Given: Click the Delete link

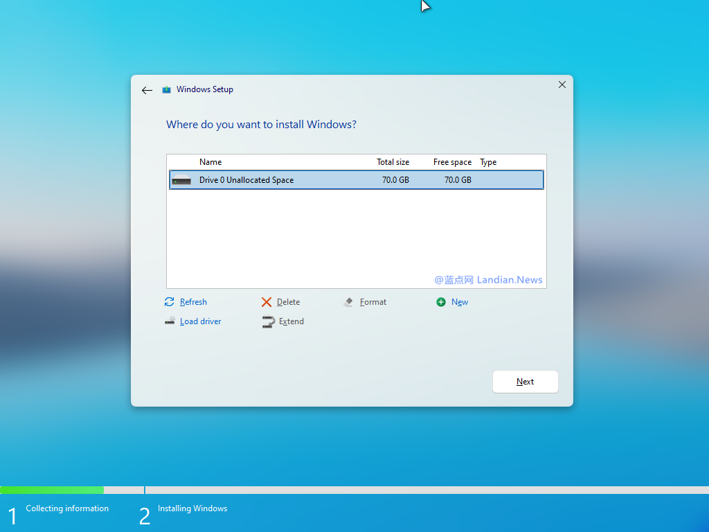Looking at the screenshot, I should (x=288, y=302).
